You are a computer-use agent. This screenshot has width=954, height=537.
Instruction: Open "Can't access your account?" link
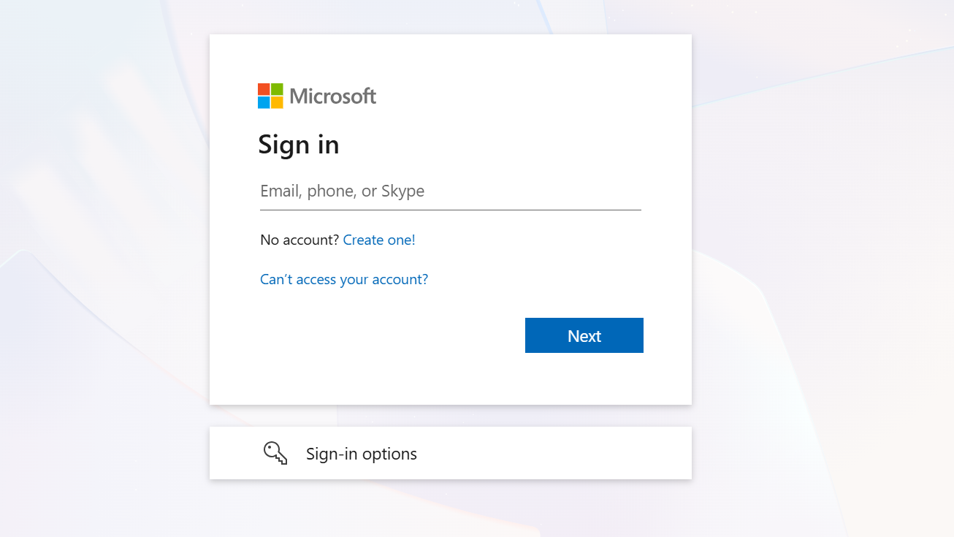click(344, 279)
